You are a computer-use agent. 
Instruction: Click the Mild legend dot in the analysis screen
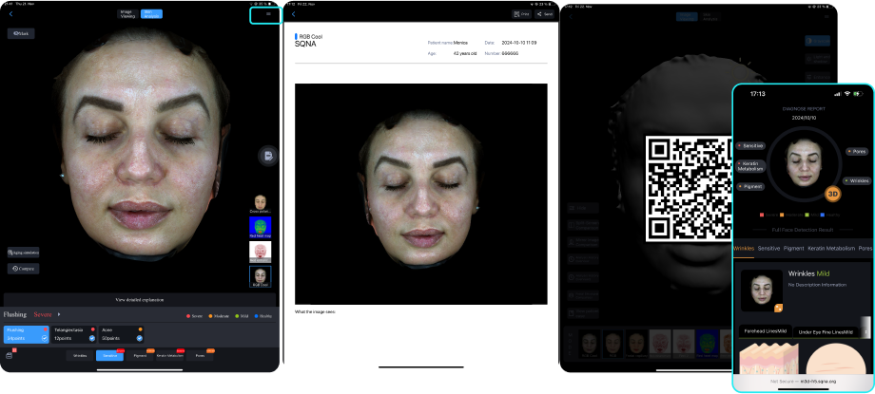pyautogui.click(x=236, y=316)
